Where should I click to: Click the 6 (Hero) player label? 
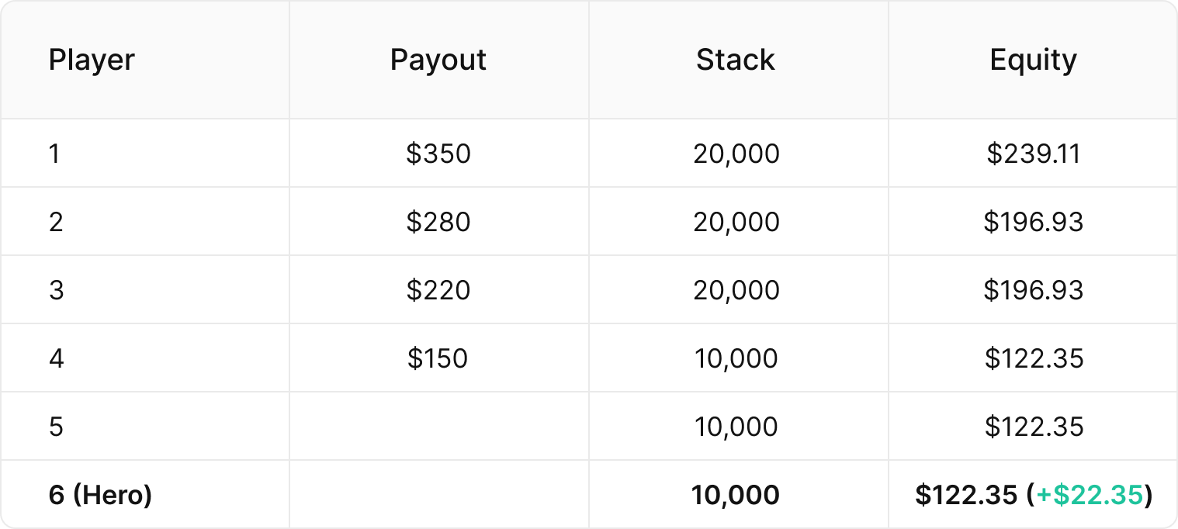coord(100,495)
